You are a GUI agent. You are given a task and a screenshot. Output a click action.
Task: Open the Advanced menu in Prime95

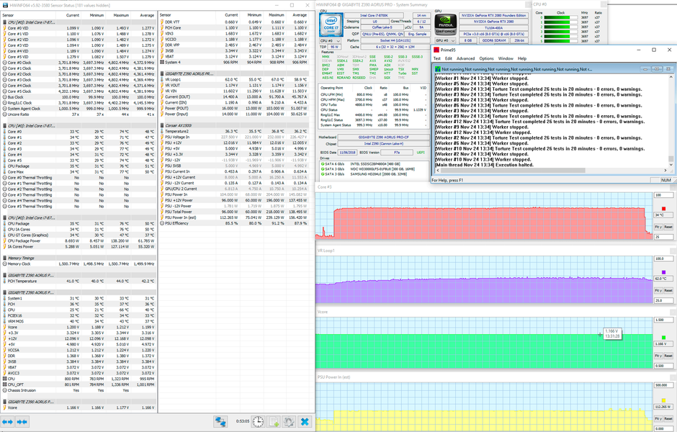pyautogui.click(x=465, y=58)
